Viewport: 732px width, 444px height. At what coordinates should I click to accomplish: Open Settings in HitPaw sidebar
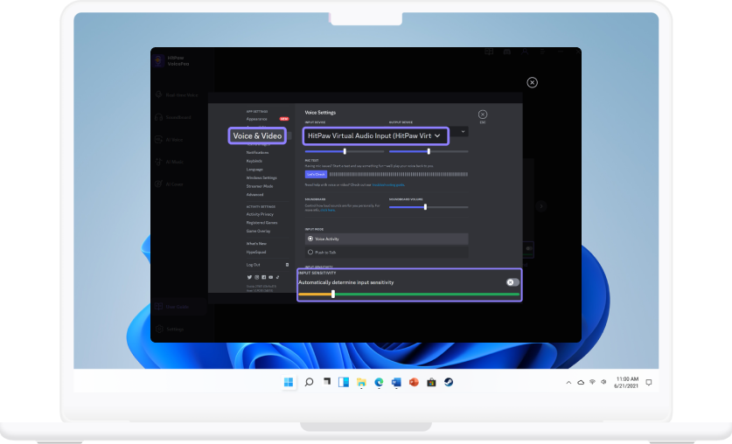(x=170, y=329)
